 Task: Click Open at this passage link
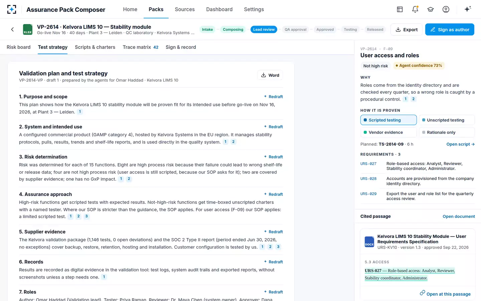(445, 294)
